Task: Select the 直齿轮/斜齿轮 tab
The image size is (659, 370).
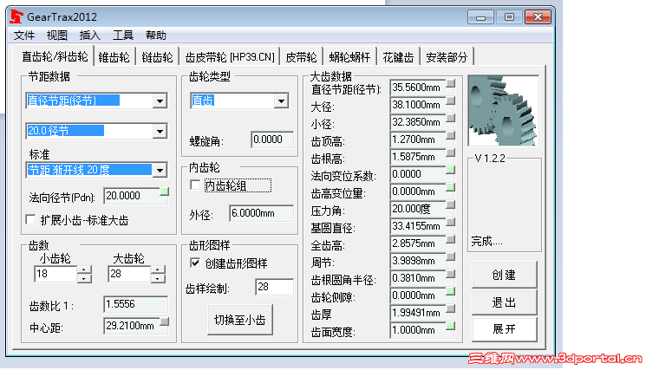Action: point(55,56)
